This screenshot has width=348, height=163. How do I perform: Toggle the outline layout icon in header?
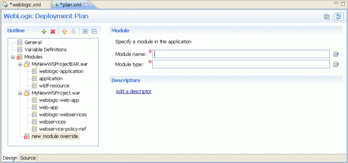coord(339,17)
